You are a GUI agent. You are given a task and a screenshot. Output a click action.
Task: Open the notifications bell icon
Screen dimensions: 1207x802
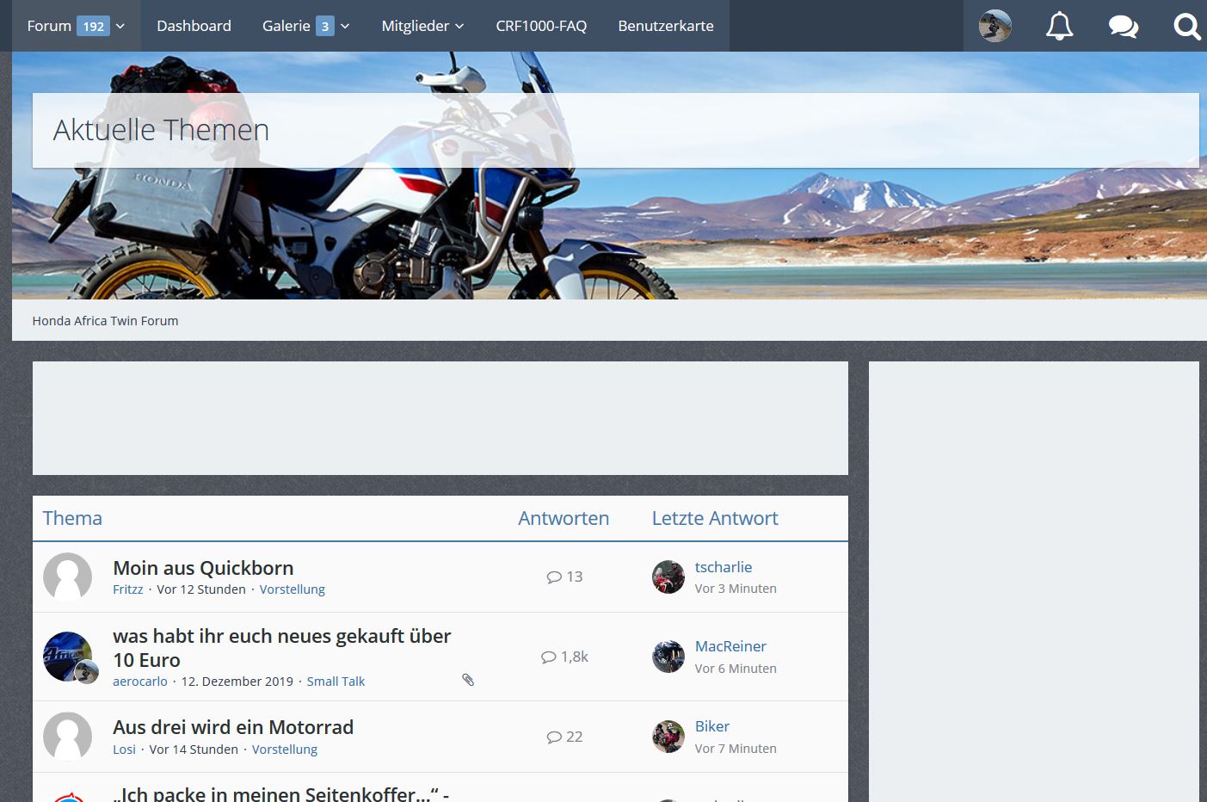pyautogui.click(x=1059, y=26)
